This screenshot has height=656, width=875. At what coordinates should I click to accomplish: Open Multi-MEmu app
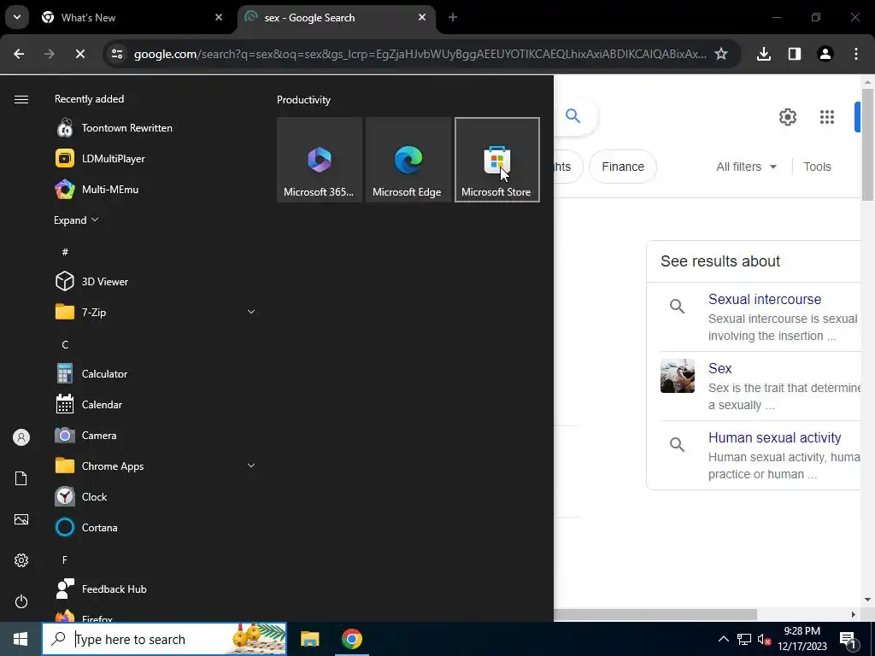tap(155, 189)
